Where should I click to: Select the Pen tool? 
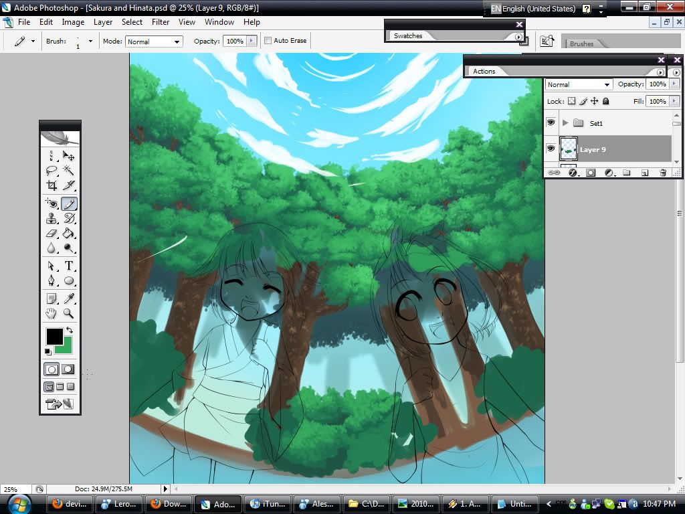point(52,280)
